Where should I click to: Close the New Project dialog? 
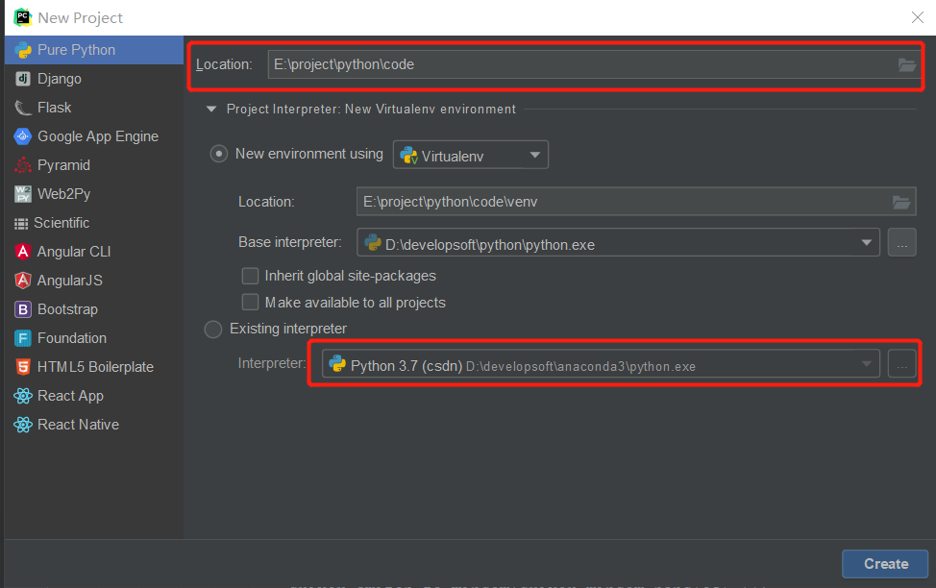pos(918,17)
